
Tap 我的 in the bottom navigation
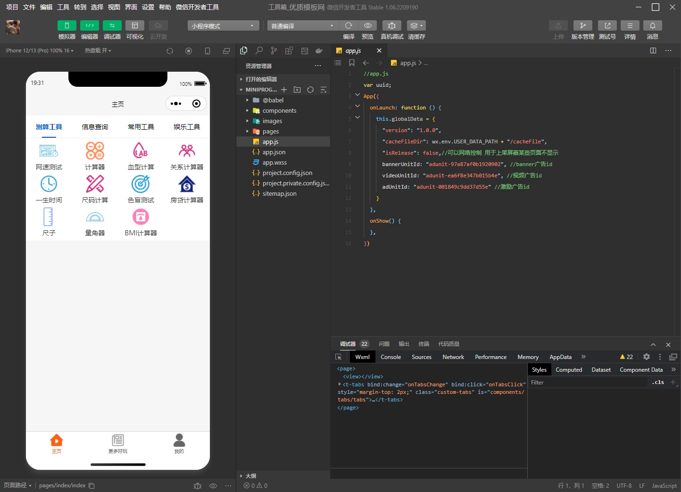point(179,443)
